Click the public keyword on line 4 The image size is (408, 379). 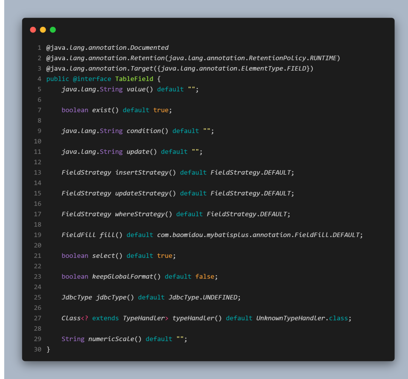58,79
